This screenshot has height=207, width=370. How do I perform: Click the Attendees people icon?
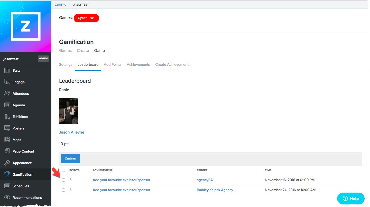click(x=7, y=93)
